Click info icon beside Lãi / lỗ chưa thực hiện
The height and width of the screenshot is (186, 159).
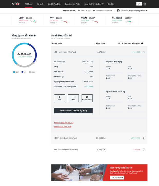click(x=142, y=43)
